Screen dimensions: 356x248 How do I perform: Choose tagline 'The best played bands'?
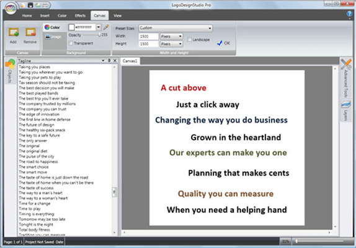coord(38,93)
